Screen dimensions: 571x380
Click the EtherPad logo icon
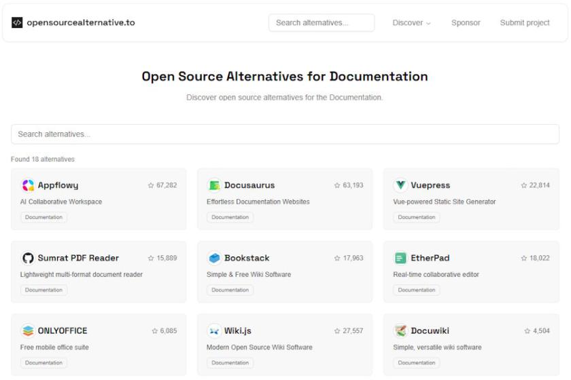(x=400, y=258)
